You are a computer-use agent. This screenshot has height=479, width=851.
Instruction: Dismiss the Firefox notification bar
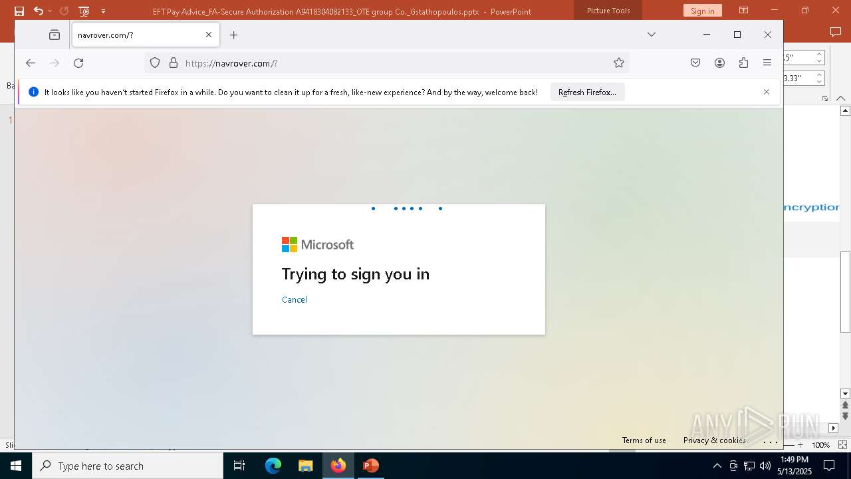click(767, 92)
